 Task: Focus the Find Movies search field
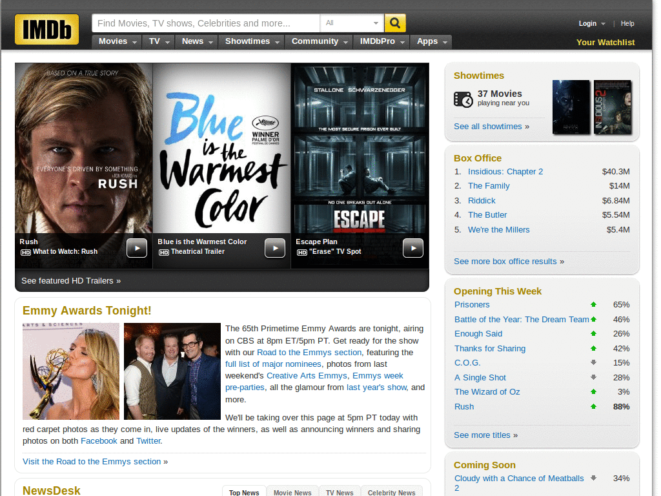(x=206, y=23)
